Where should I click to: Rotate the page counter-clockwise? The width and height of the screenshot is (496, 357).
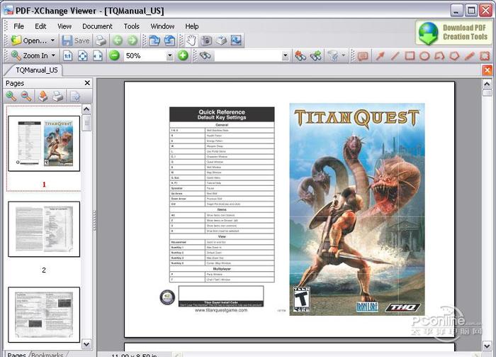click(x=170, y=40)
